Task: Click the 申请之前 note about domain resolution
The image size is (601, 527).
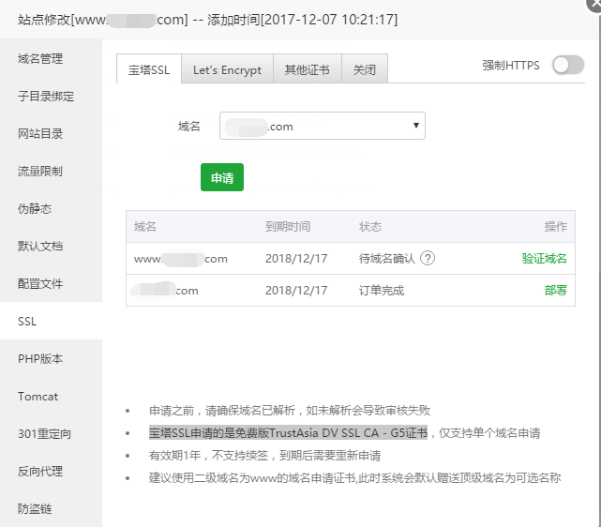Action: tap(290, 411)
